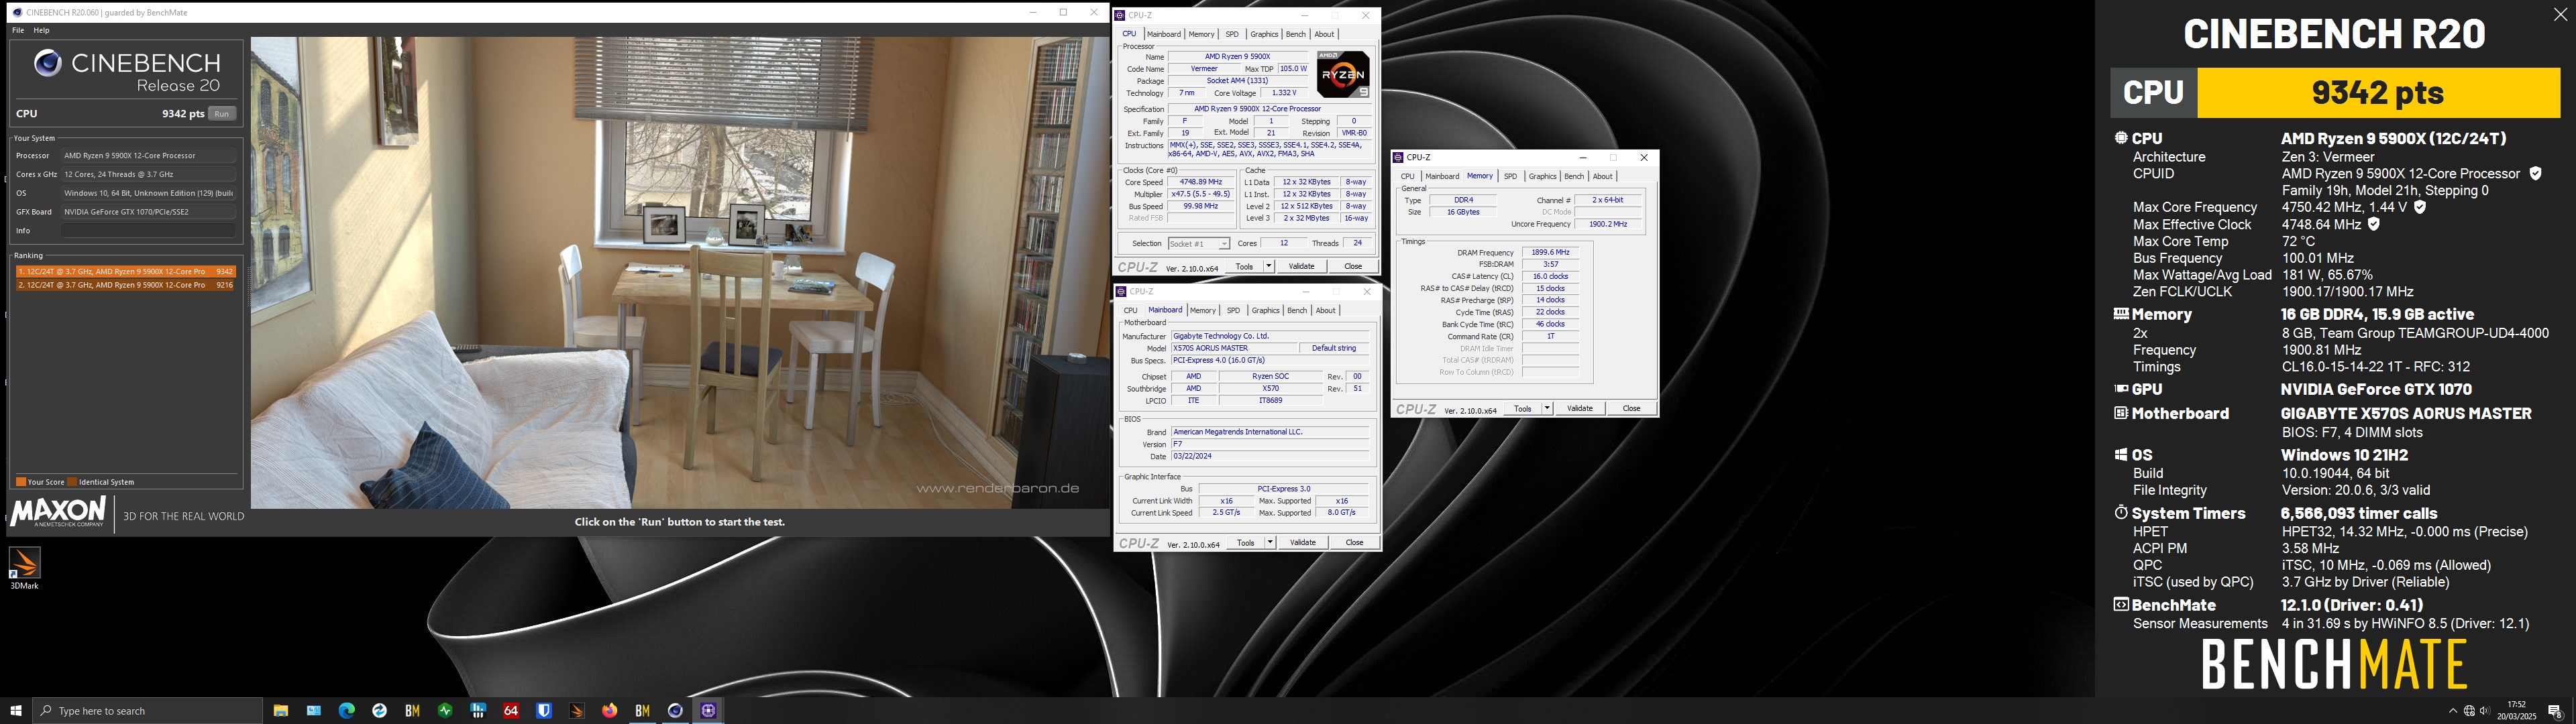The width and height of the screenshot is (2576, 724).
Task: Click the Core Speed value 4748.89 MHz
Action: click(x=1200, y=183)
